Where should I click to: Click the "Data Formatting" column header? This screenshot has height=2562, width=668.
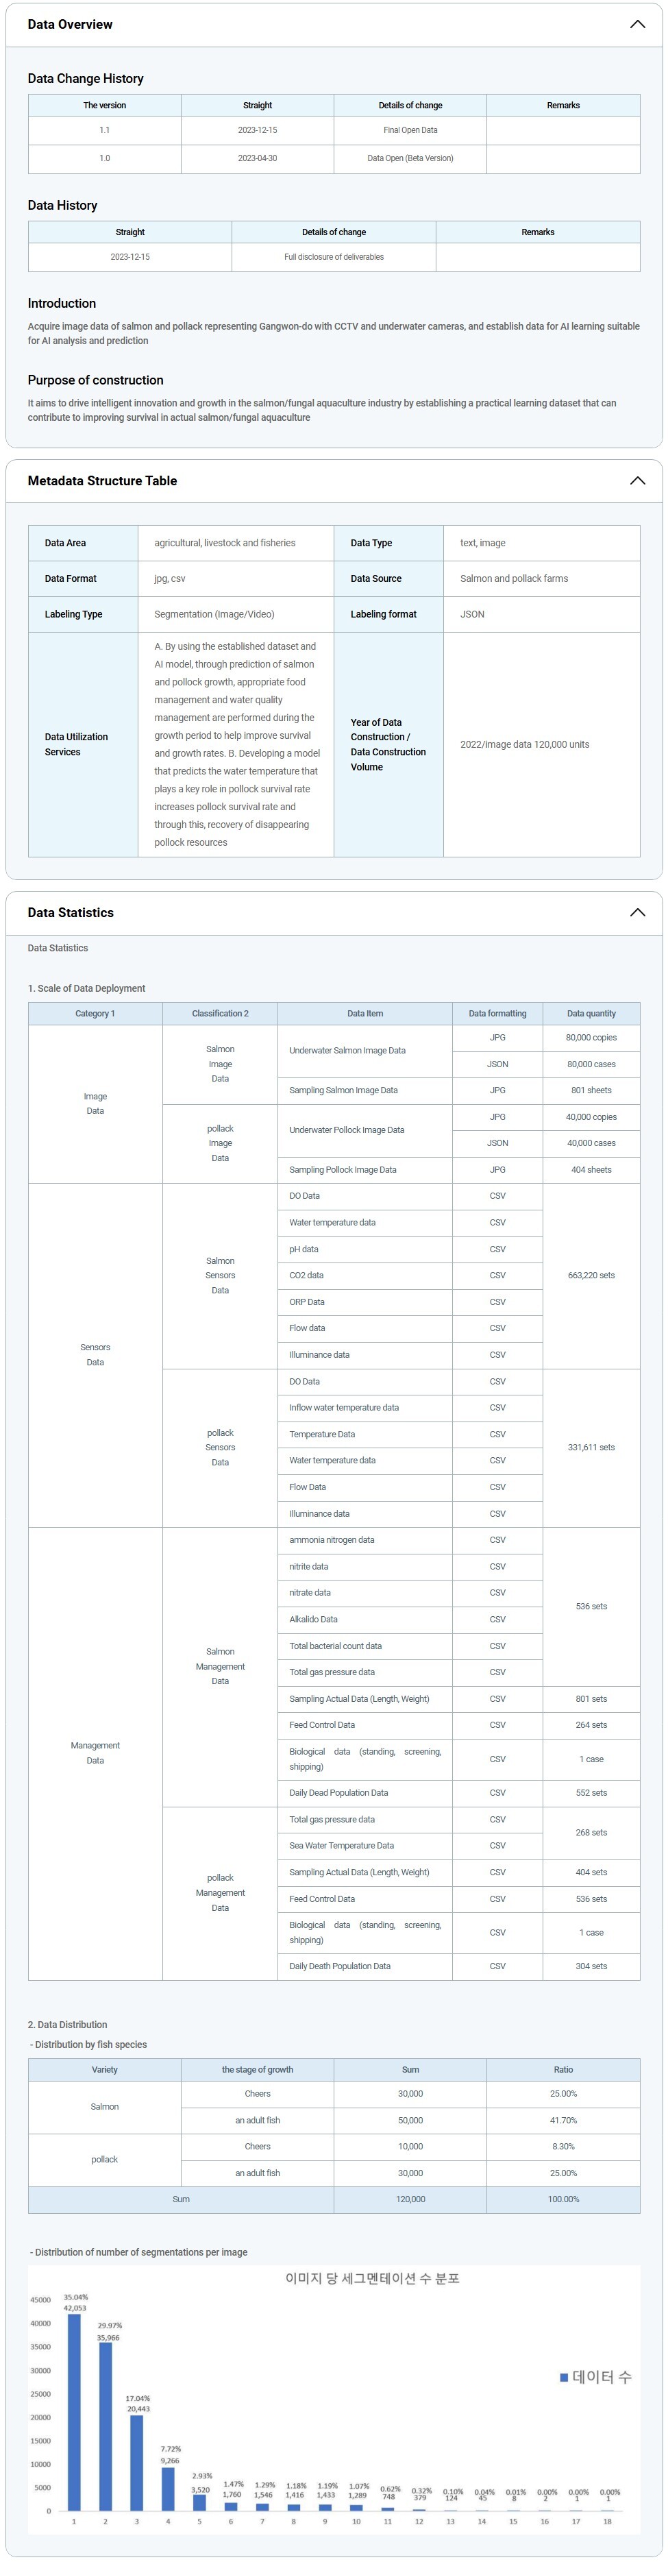(x=497, y=1014)
